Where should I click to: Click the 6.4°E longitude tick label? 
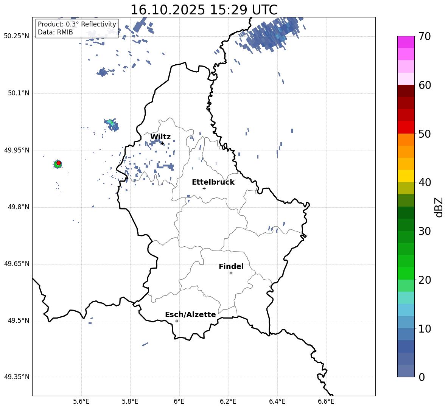[277, 401]
